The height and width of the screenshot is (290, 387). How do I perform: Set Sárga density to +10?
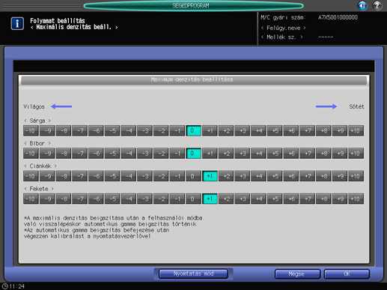(356, 130)
